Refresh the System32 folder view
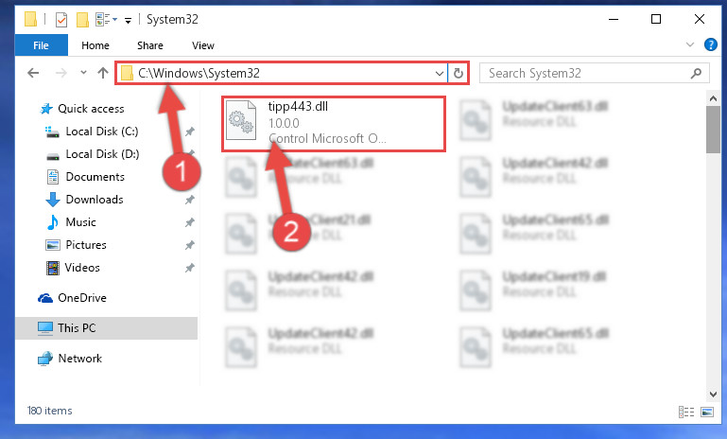This screenshot has height=439, width=727. pyautogui.click(x=459, y=73)
